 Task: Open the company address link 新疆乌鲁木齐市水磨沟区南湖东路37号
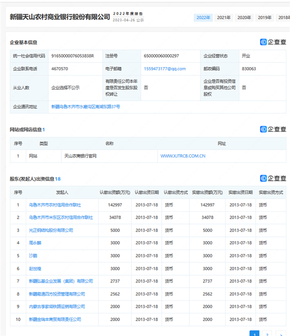click(86, 107)
